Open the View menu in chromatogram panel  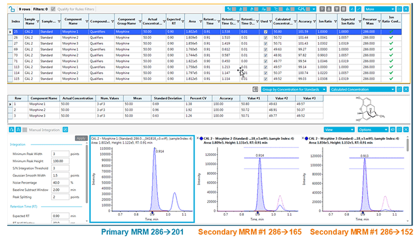pos(338,129)
